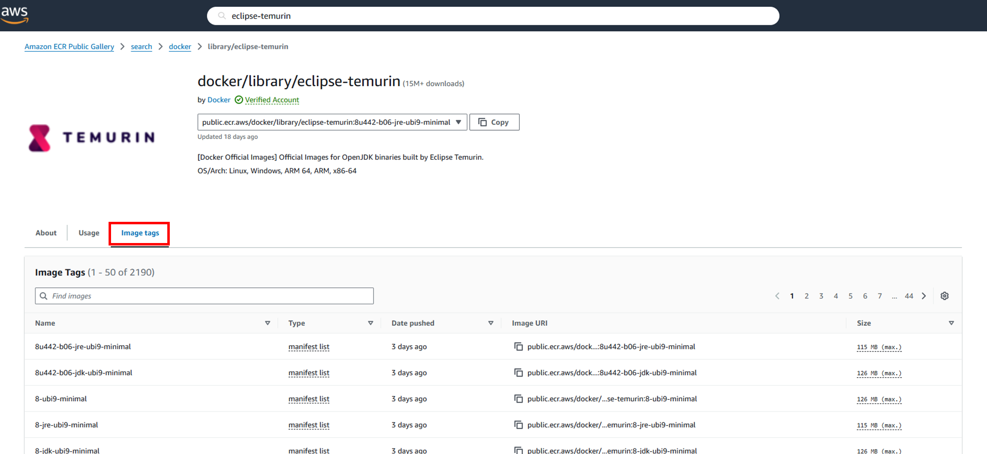Go to page 2 of image tags
987x454 pixels.
806,296
